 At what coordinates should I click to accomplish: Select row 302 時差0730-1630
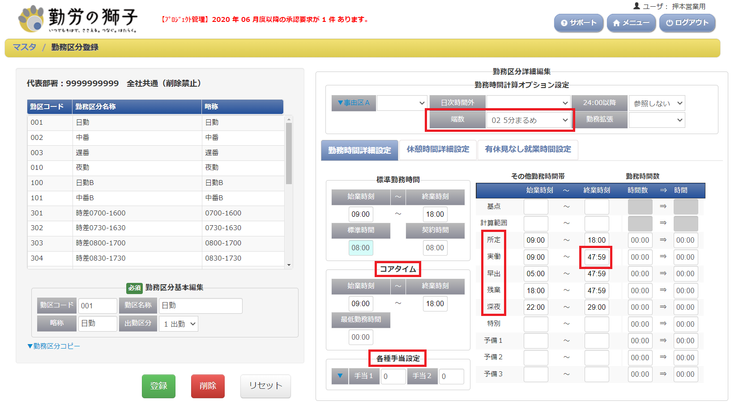(156, 228)
